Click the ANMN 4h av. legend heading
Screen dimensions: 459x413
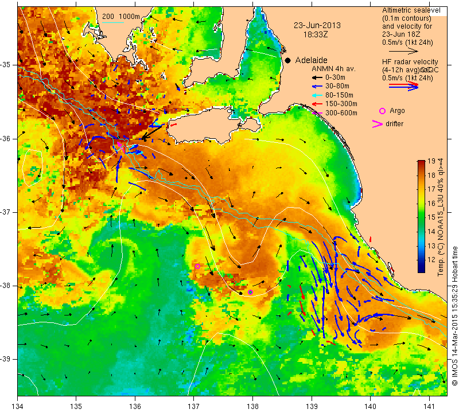click(x=333, y=69)
